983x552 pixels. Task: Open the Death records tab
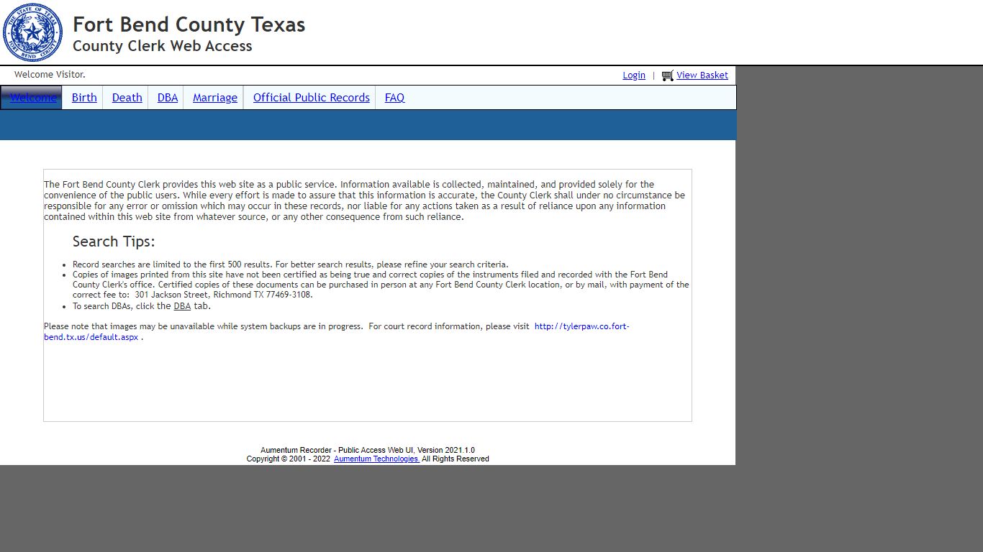[127, 98]
